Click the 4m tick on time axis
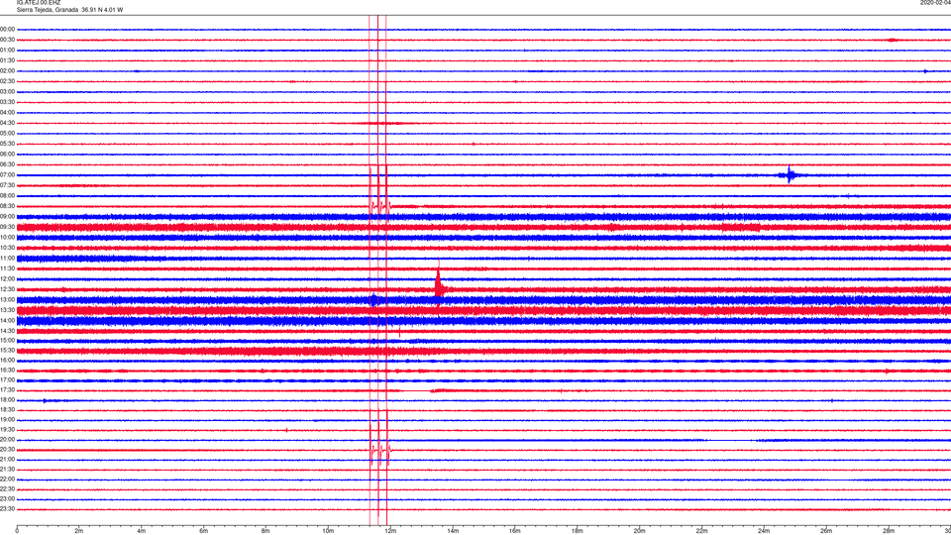This screenshot has width=951, height=535. (x=142, y=531)
